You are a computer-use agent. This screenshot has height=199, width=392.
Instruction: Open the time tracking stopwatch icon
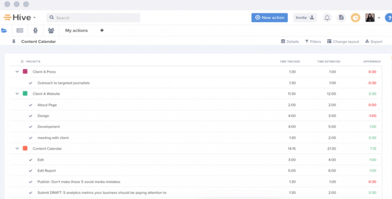coord(35,31)
